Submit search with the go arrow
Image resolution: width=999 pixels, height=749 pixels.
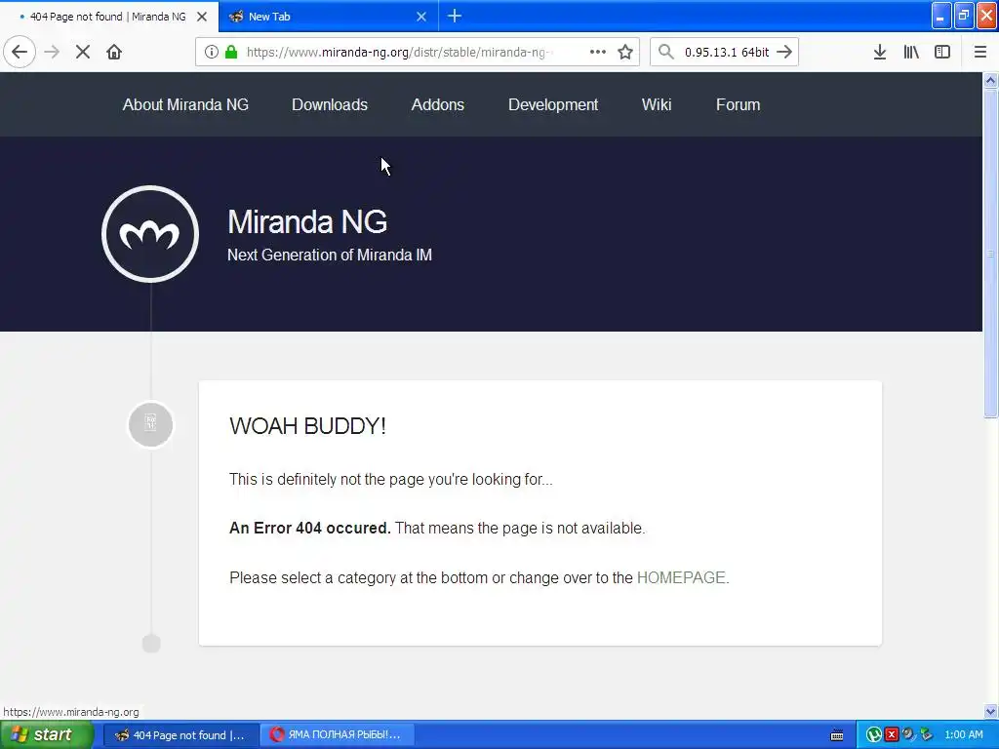click(784, 53)
